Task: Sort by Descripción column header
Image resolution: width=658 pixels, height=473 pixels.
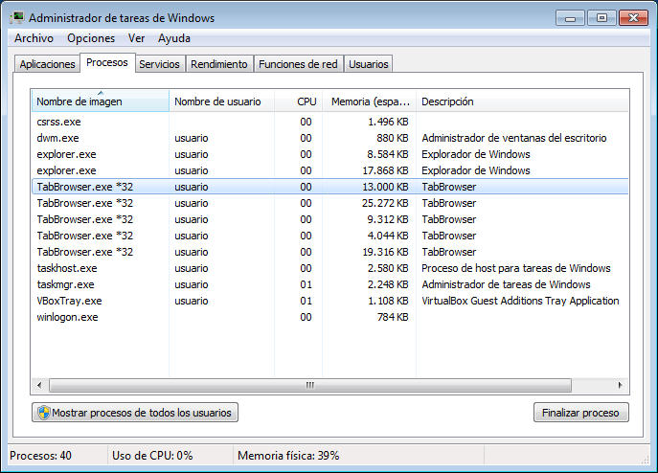Action: click(x=522, y=101)
